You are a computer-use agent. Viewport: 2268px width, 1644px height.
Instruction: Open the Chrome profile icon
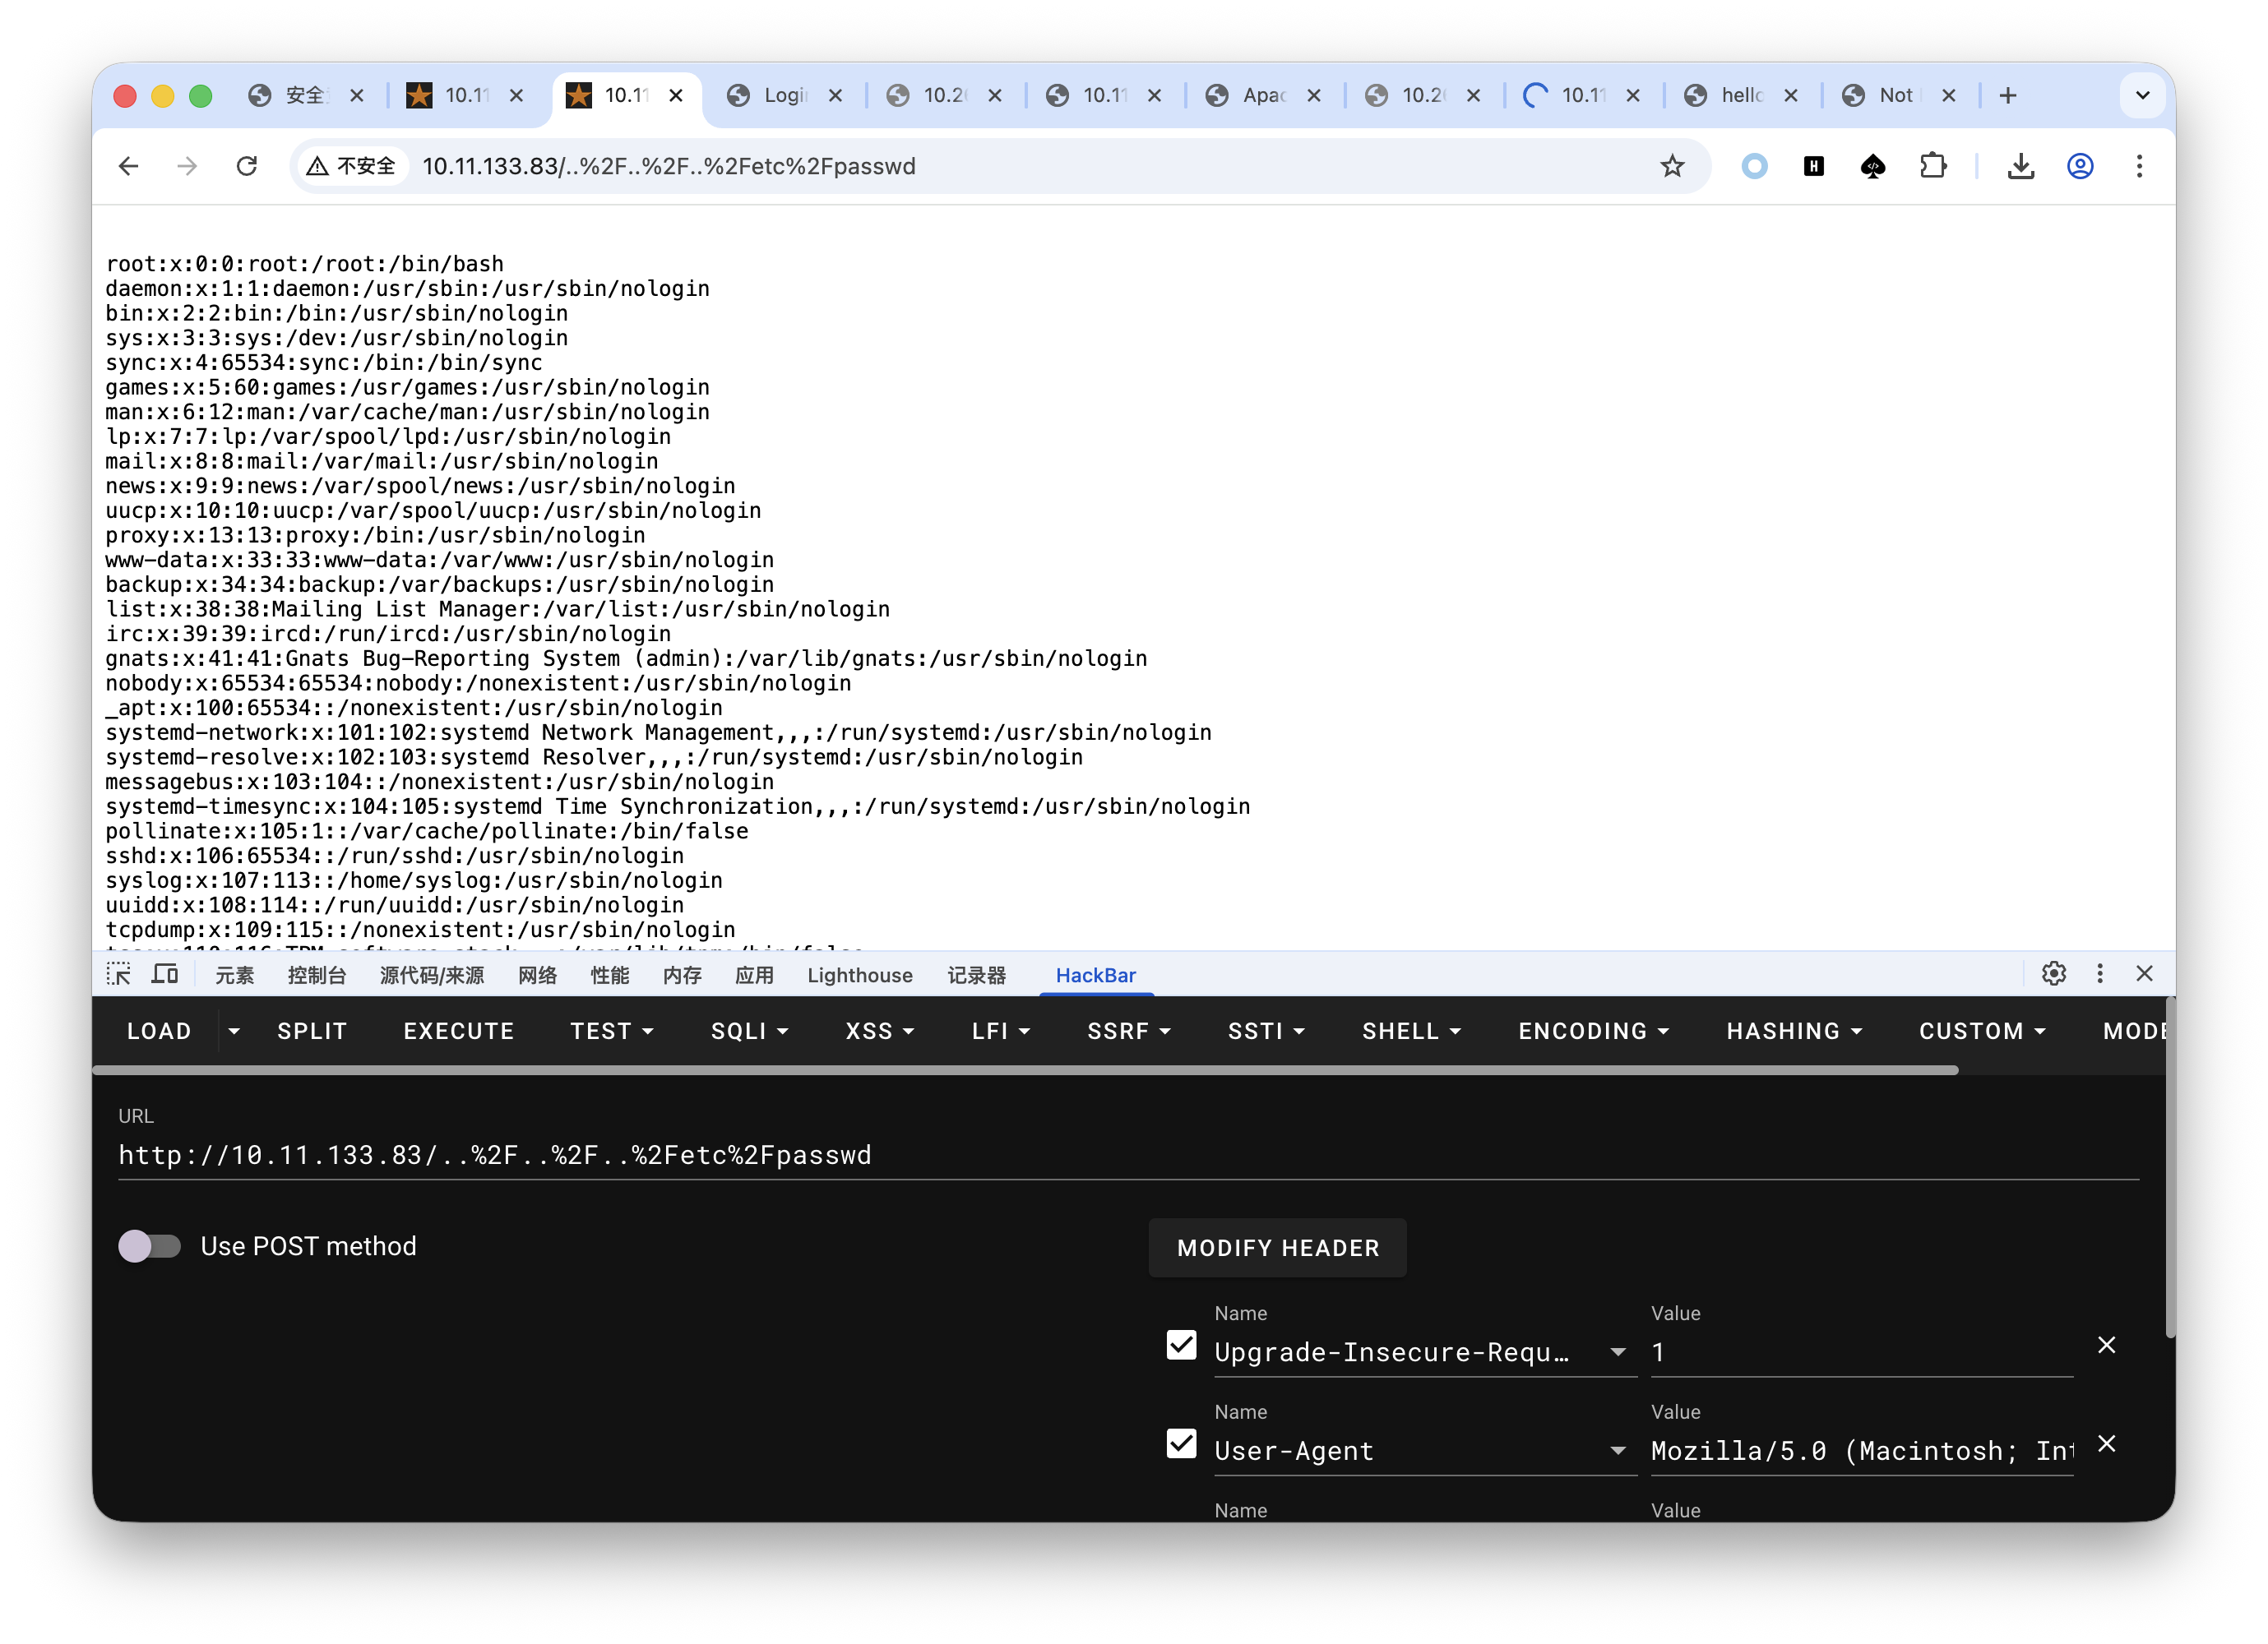[2080, 166]
